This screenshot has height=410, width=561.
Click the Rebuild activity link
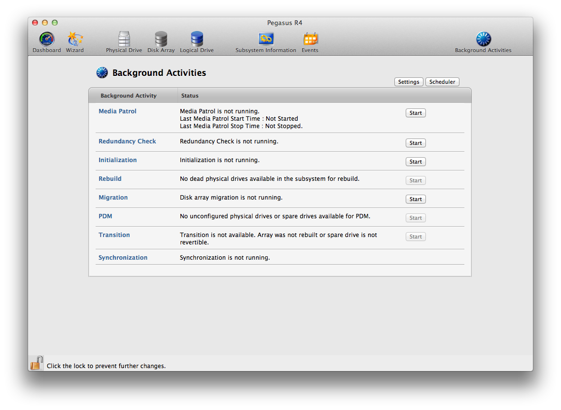(x=110, y=179)
